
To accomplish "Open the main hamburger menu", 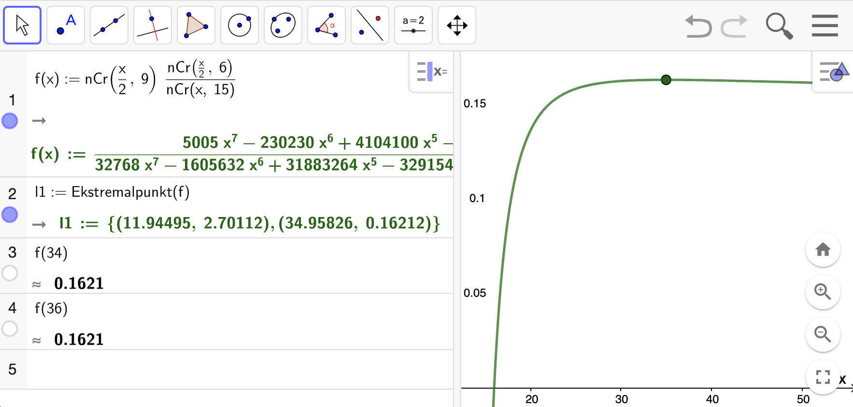I will click(x=825, y=26).
